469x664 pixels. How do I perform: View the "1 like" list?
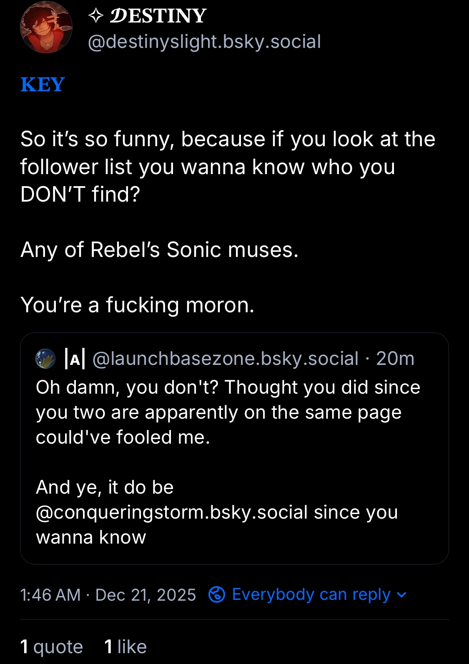(x=125, y=647)
